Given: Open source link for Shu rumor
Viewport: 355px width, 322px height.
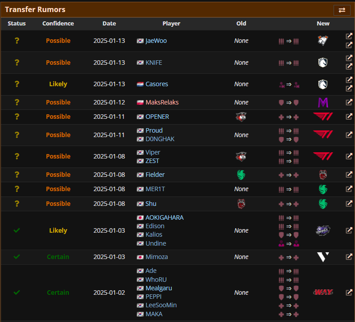Looking at the screenshot, I should [x=349, y=204].
